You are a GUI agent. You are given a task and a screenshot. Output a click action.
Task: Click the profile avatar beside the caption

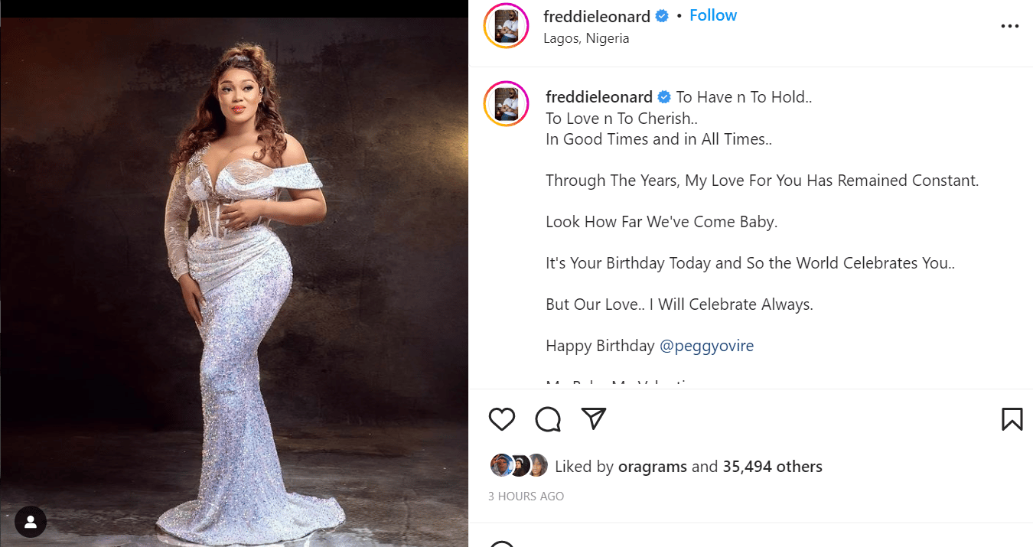click(x=507, y=103)
